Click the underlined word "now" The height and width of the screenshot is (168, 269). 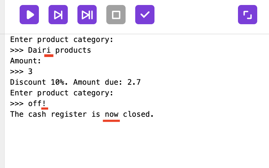[112, 114]
